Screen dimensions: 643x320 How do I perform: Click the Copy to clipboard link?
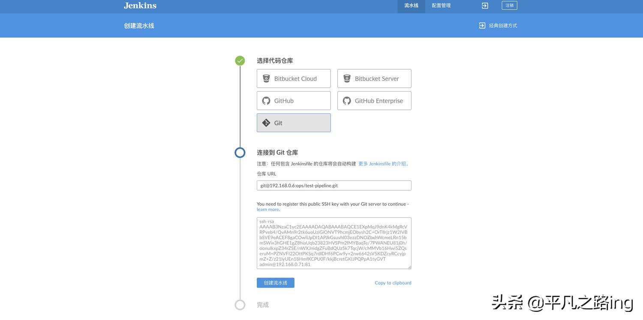[392, 282]
